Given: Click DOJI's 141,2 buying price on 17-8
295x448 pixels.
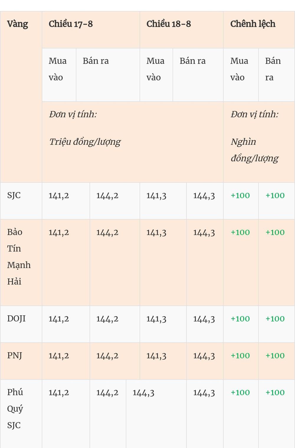Looking at the screenshot, I should click(59, 319).
